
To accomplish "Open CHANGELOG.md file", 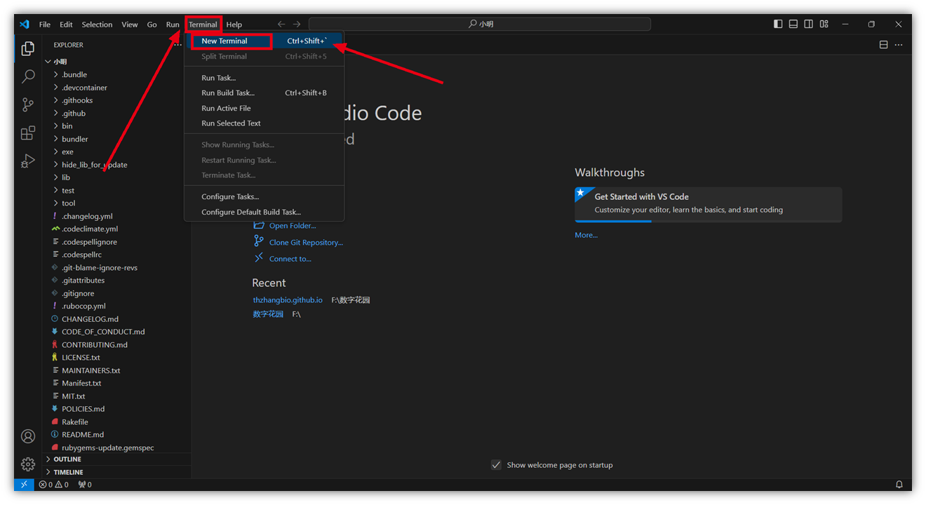I will click(x=90, y=319).
